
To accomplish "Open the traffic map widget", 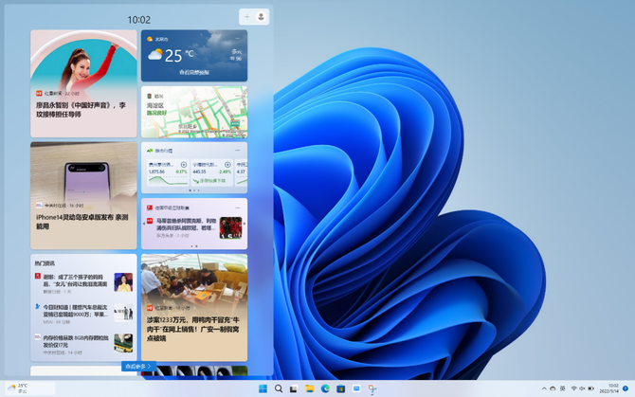I will click(x=194, y=114).
